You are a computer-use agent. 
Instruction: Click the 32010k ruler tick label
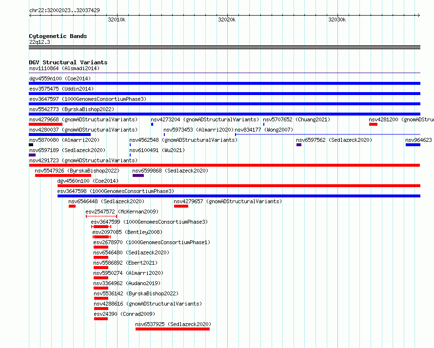(117, 19)
